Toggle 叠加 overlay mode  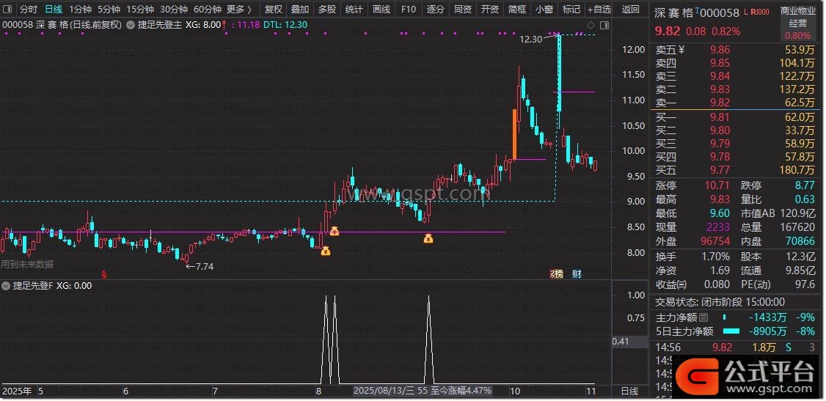[299, 10]
